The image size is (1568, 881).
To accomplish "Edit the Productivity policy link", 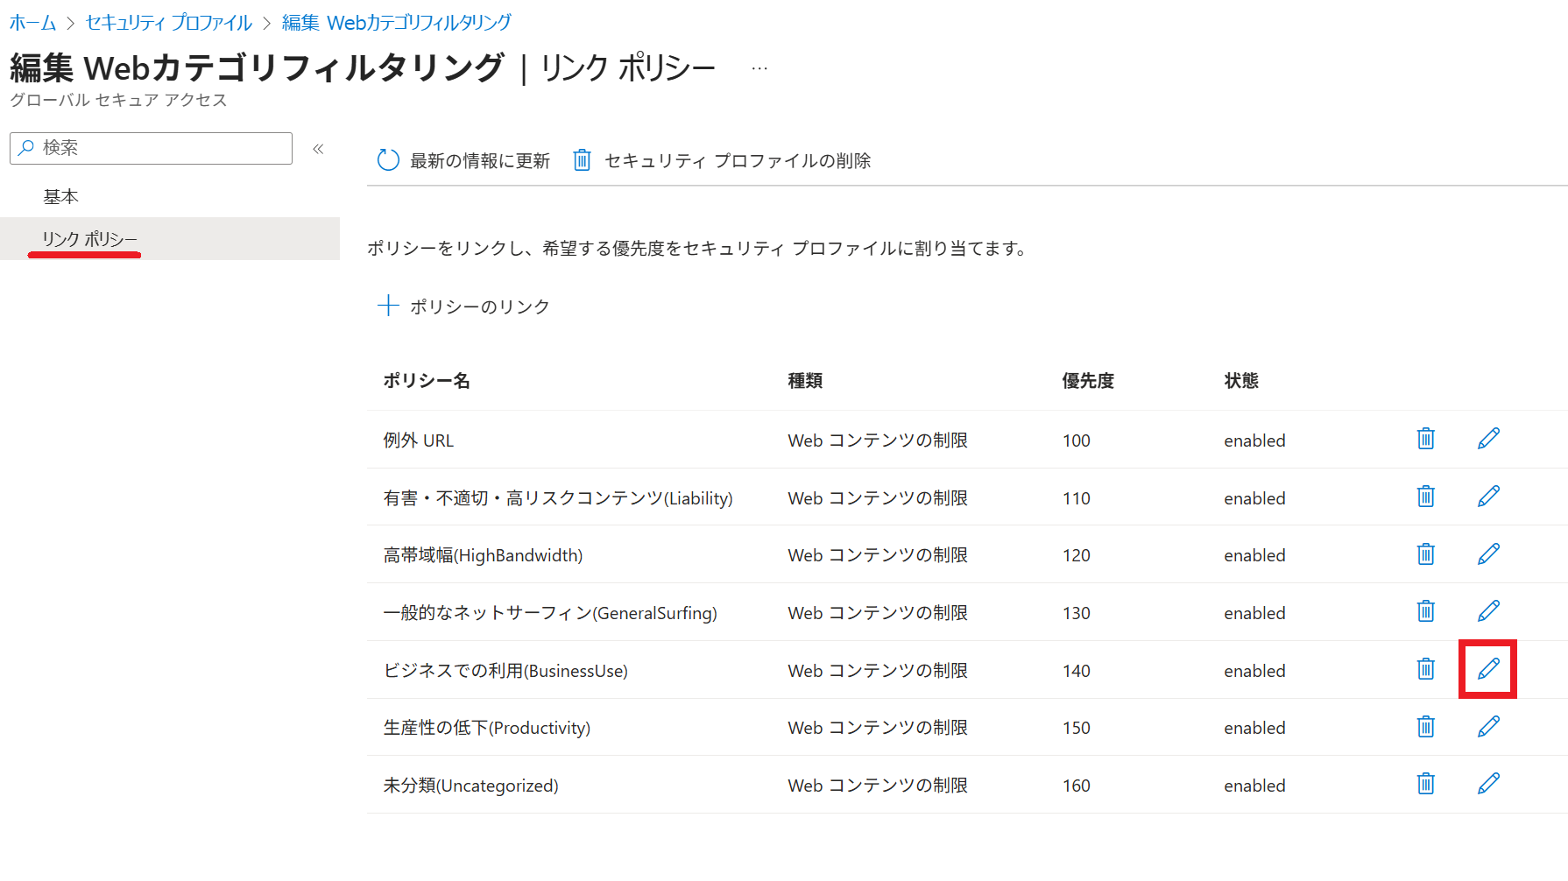I will [x=1488, y=727].
